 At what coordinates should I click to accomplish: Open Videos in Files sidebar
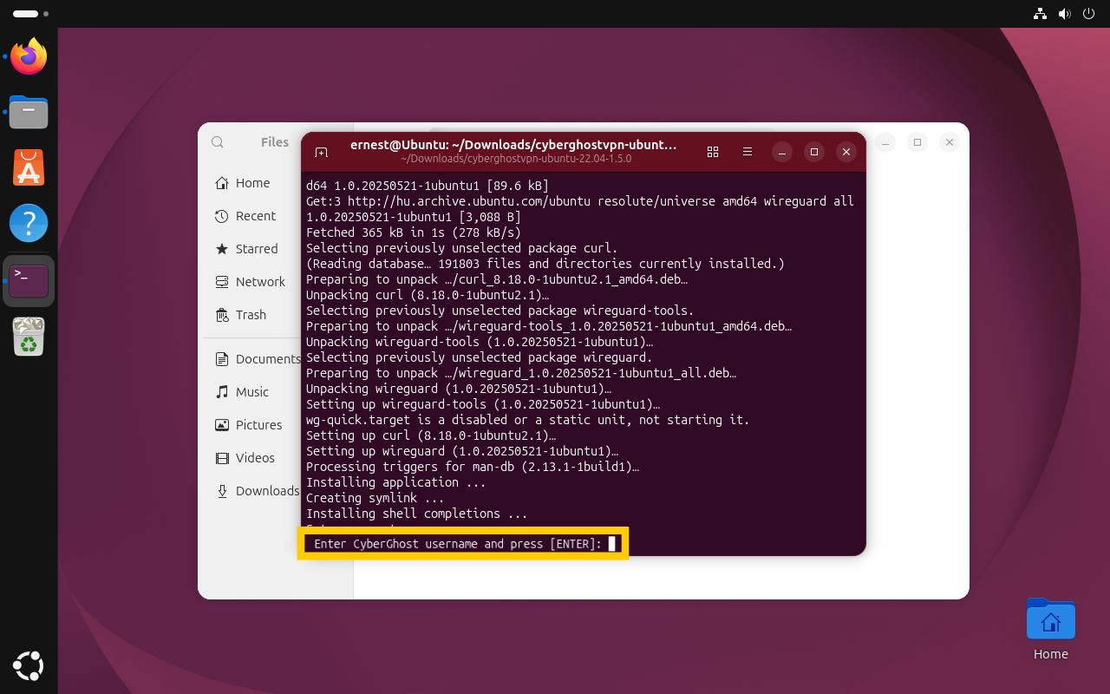(251, 458)
